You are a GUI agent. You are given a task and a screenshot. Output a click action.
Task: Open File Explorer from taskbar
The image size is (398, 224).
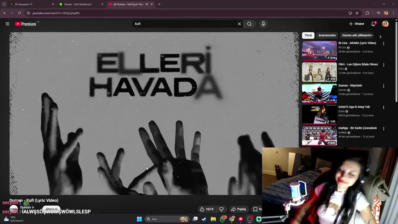[213, 219]
